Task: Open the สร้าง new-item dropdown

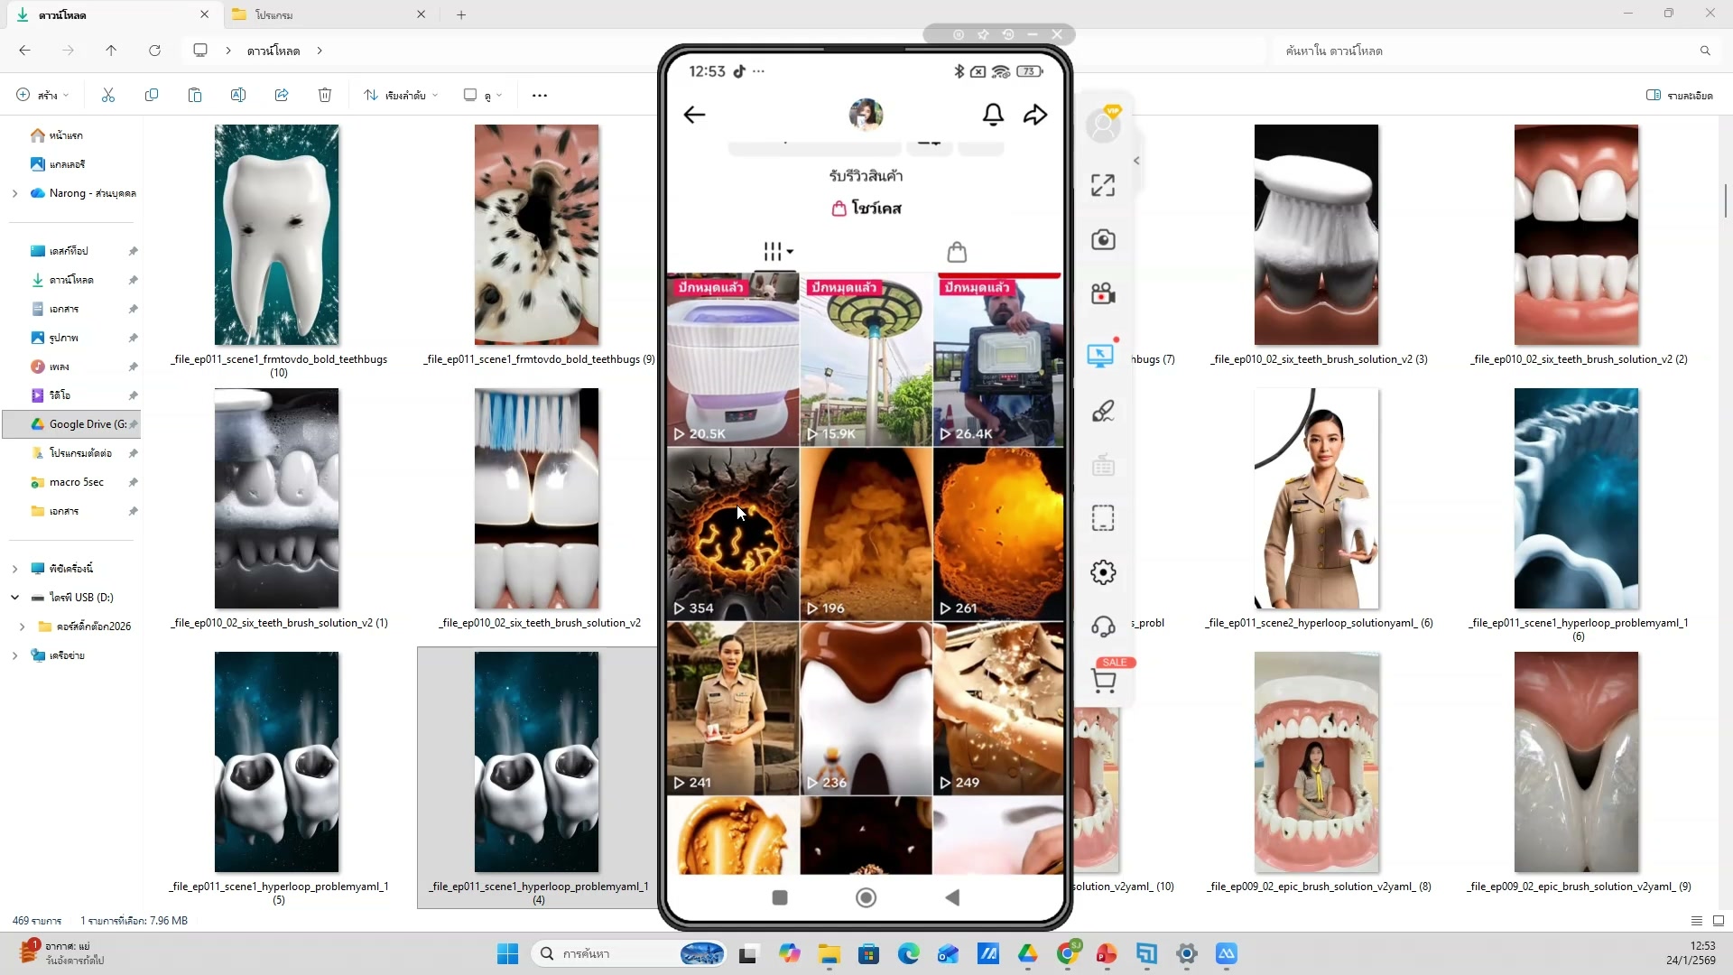Action: tap(41, 95)
